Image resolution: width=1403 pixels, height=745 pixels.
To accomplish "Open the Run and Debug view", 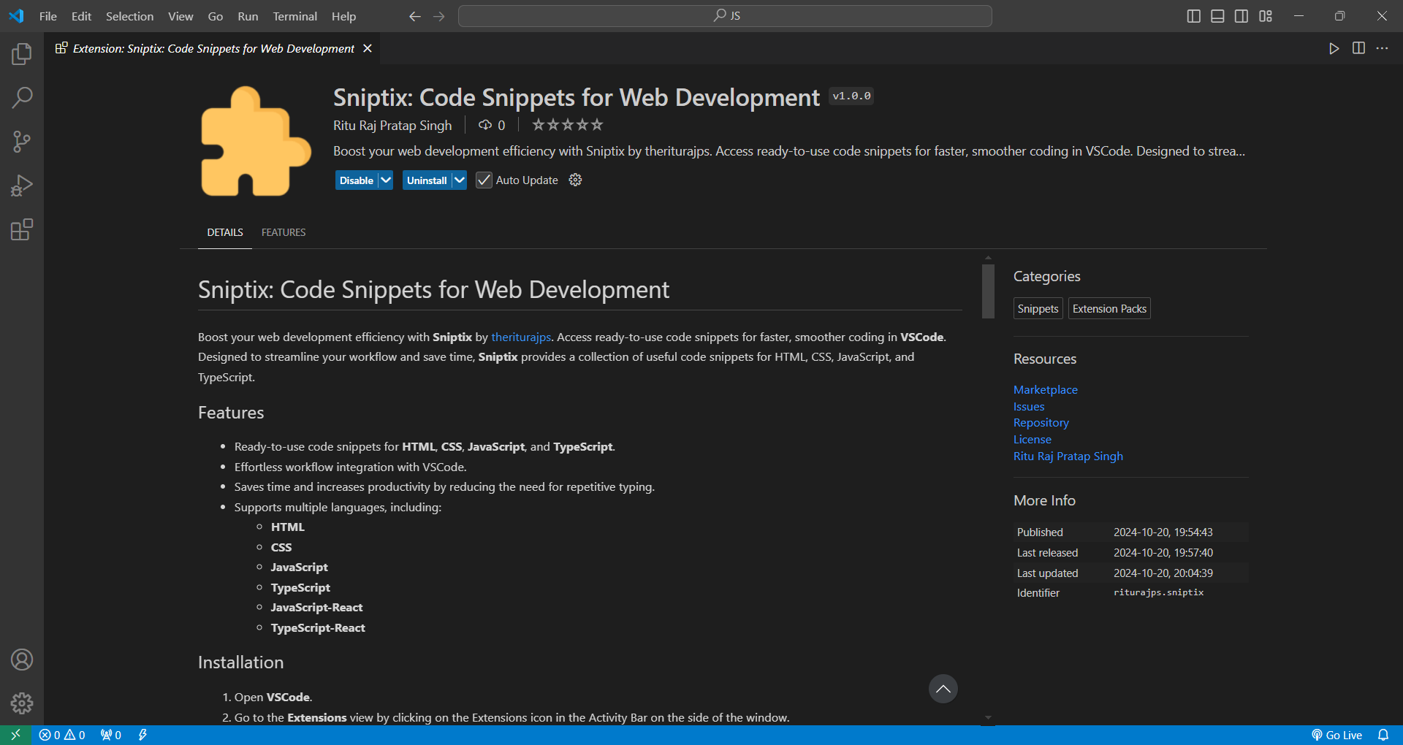I will click(x=22, y=186).
